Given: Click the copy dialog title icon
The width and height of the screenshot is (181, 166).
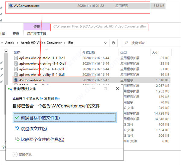Looking at the screenshot, I should 10,89.
